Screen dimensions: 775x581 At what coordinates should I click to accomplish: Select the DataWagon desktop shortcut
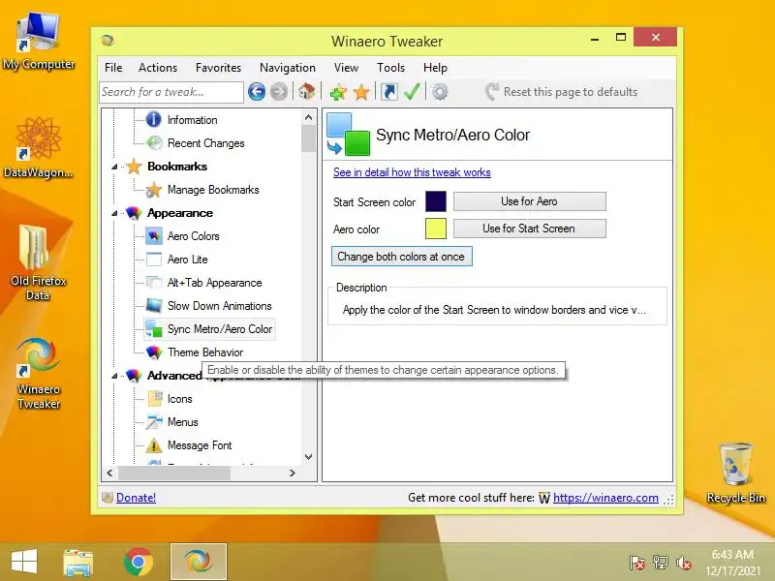point(39,147)
